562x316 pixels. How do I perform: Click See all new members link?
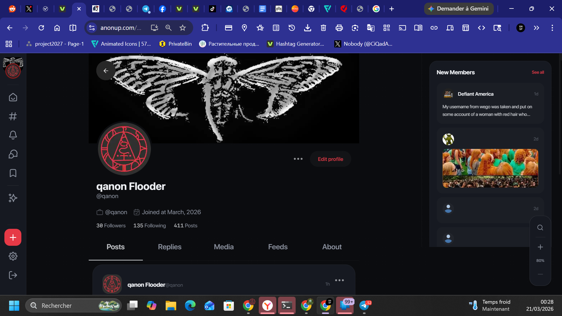tap(538, 72)
